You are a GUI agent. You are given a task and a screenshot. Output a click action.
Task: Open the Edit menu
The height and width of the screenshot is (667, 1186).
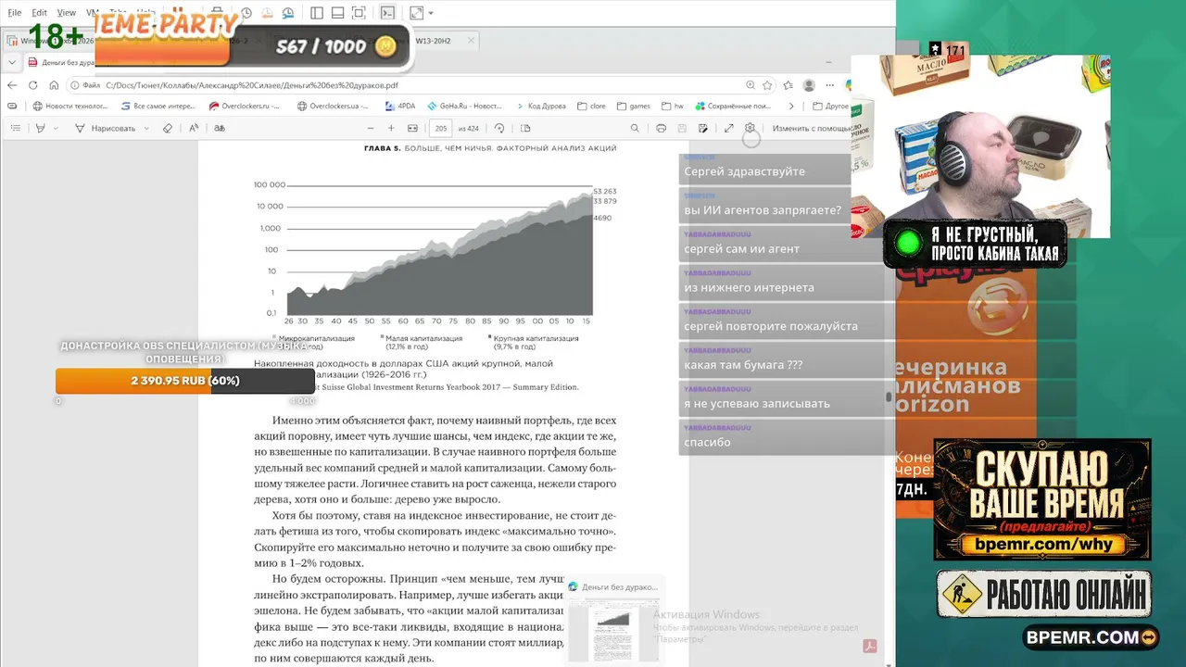(x=39, y=13)
